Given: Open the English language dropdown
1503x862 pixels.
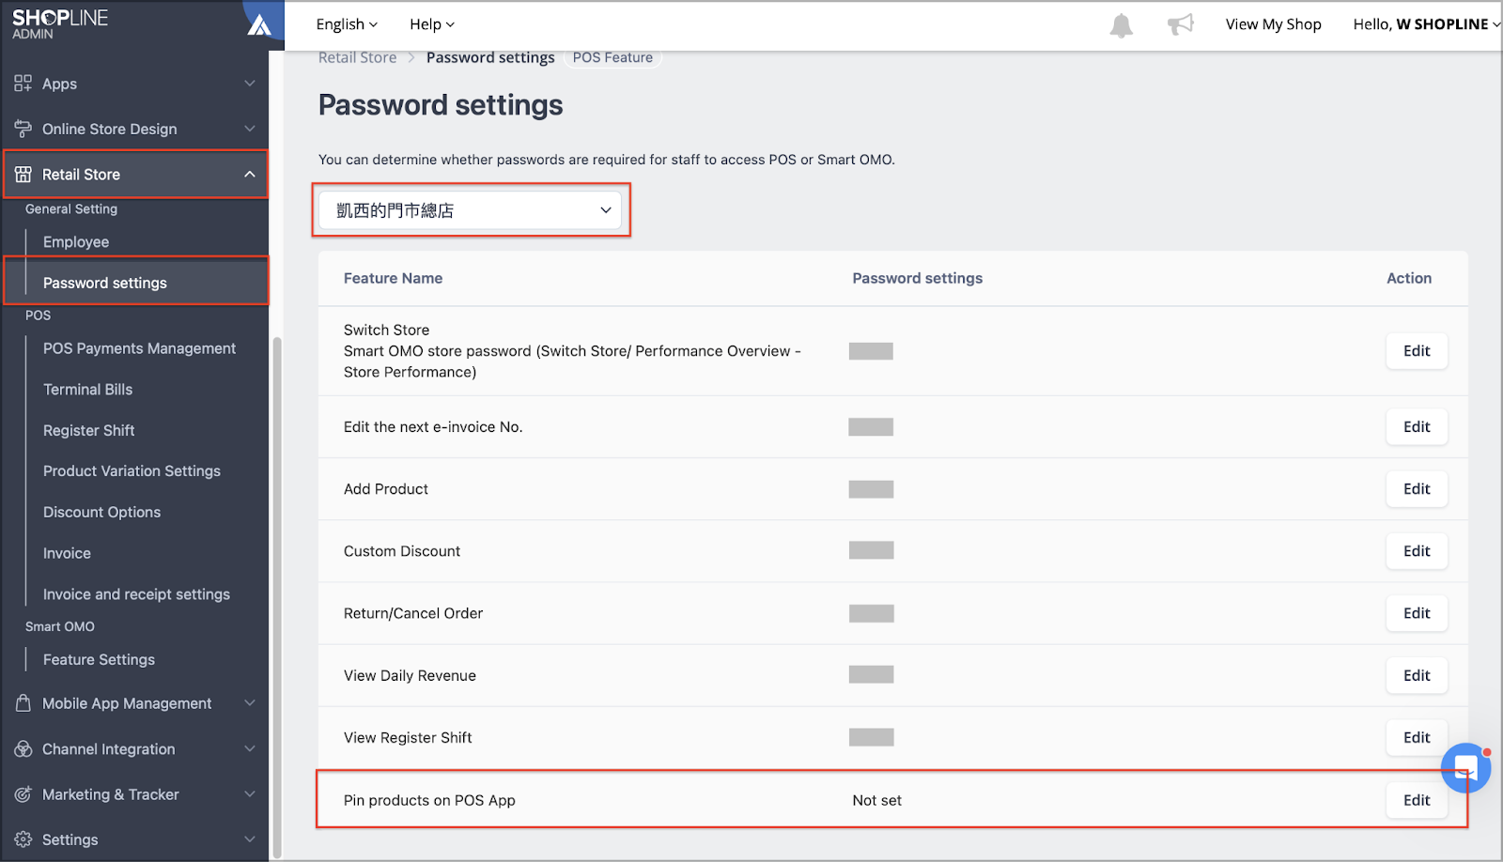Looking at the screenshot, I should coord(347,24).
